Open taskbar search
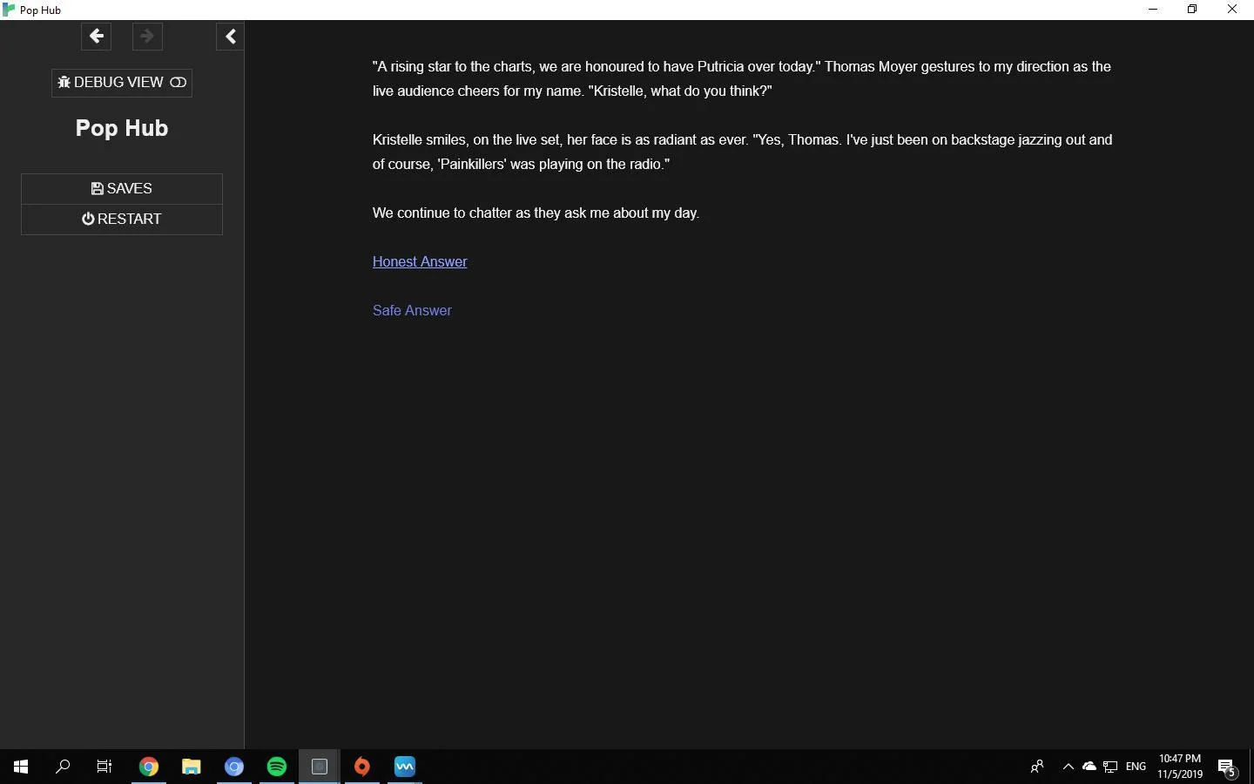The width and height of the screenshot is (1254, 784). click(x=63, y=767)
